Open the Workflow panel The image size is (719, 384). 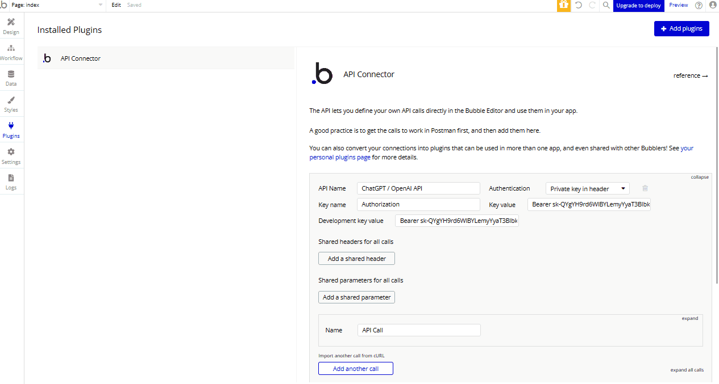(x=11, y=51)
